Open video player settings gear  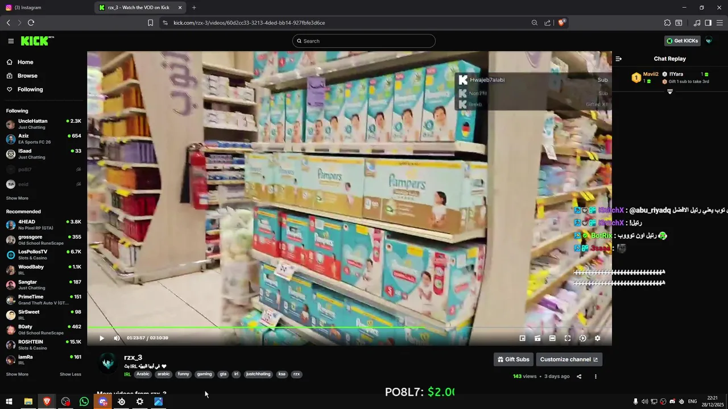[x=597, y=338]
